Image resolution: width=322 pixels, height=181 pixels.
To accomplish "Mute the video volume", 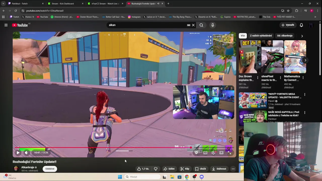I will point(26,153).
